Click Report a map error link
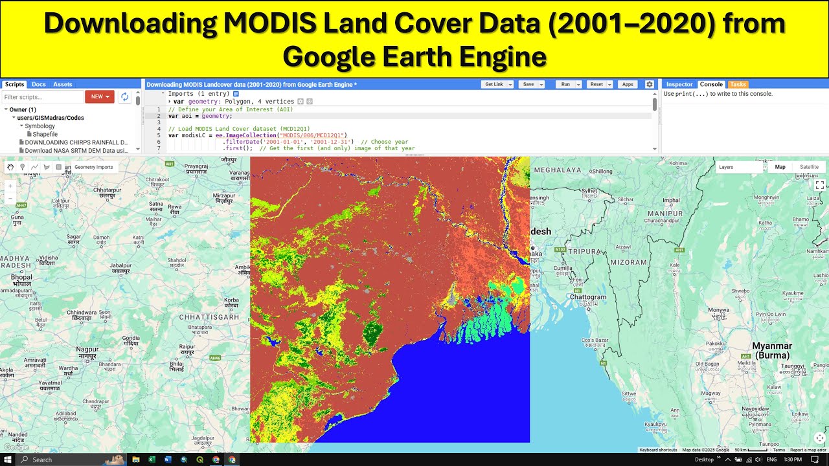 [x=808, y=450]
